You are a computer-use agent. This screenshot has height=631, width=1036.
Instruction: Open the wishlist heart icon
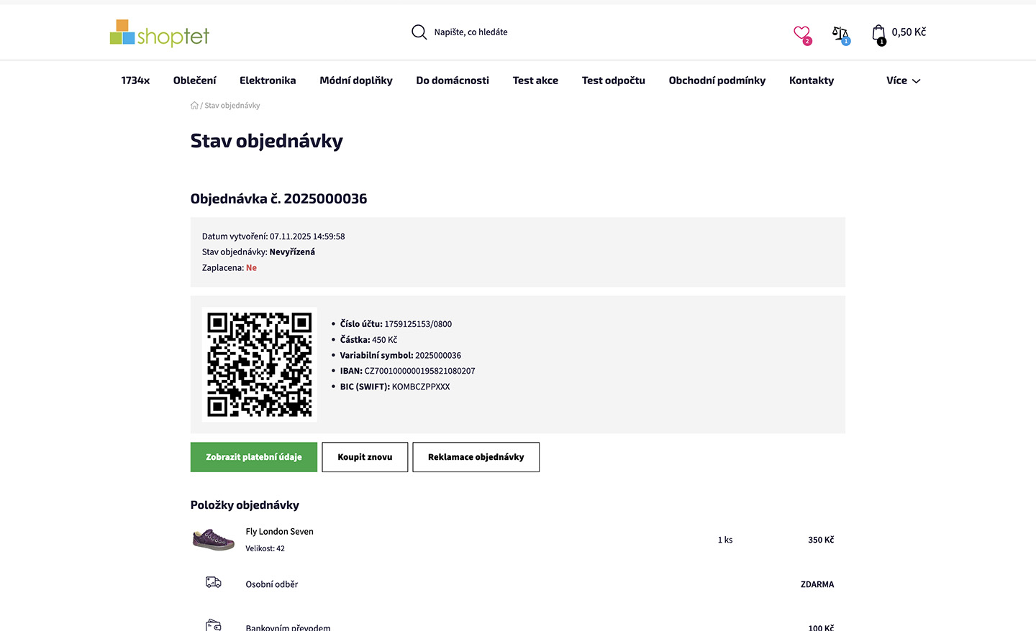pyautogui.click(x=801, y=33)
